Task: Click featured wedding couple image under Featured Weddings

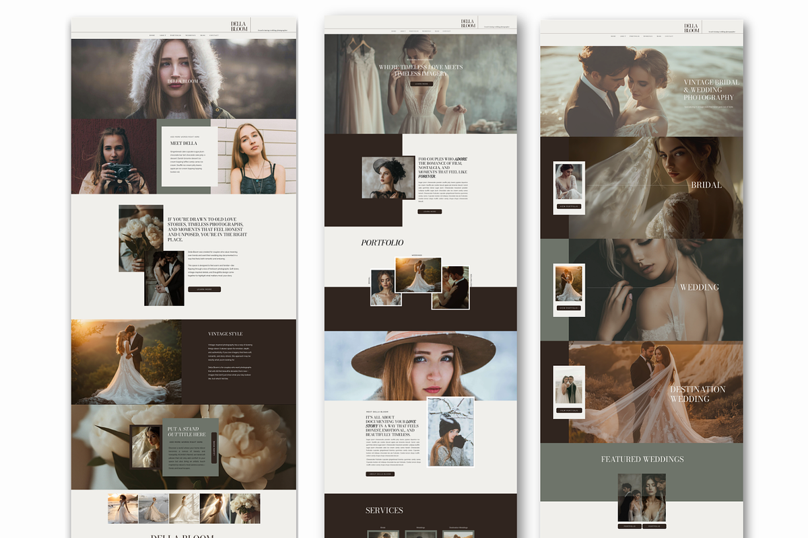Action: (x=642, y=497)
